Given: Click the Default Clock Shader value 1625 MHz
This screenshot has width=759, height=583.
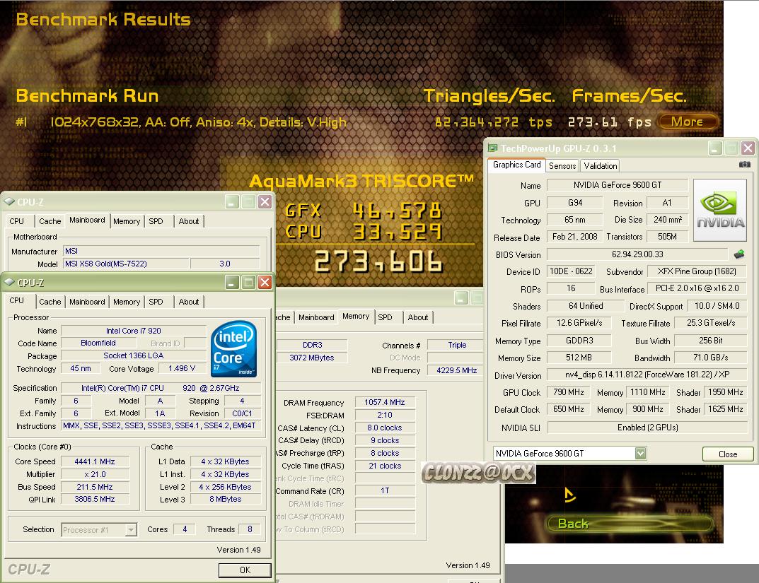Looking at the screenshot, I should 725,409.
